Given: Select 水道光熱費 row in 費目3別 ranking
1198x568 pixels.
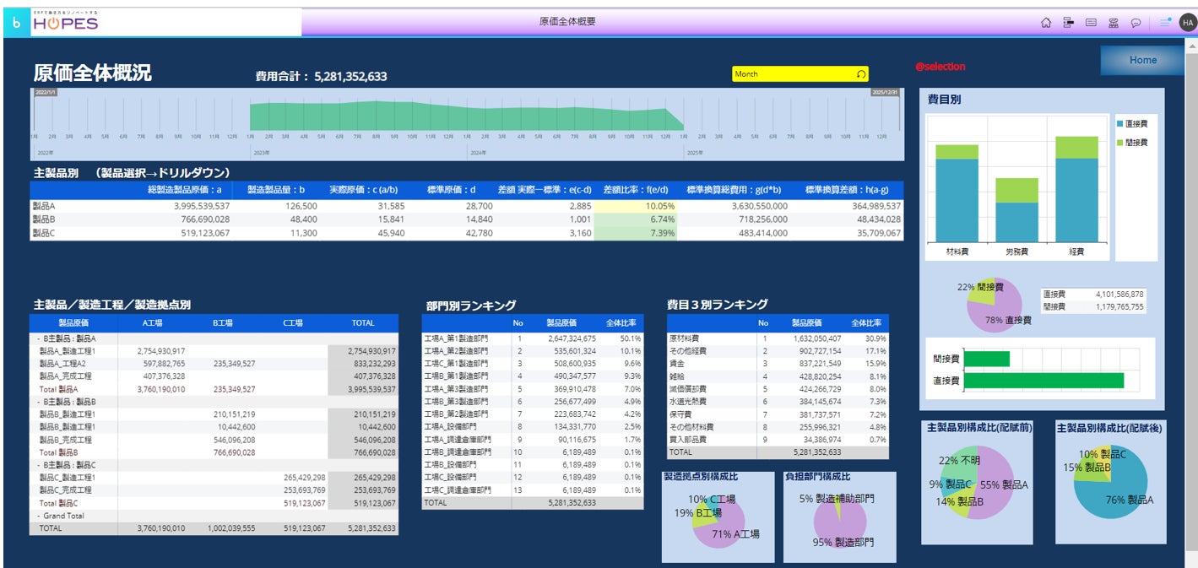Looking at the screenshot, I should pos(778,402).
